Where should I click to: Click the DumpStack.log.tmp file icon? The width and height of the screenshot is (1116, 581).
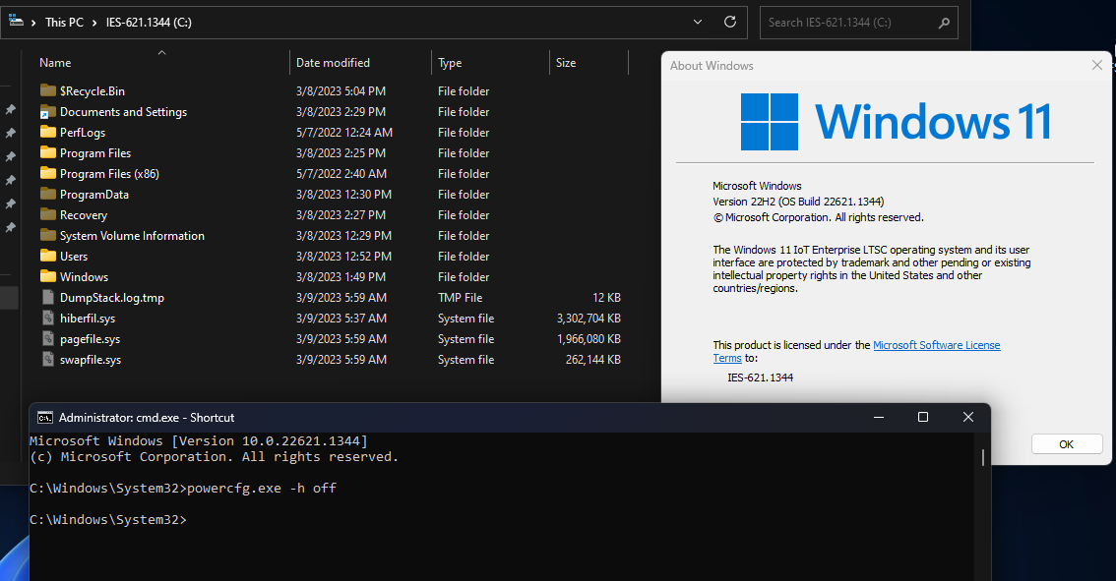(47, 297)
